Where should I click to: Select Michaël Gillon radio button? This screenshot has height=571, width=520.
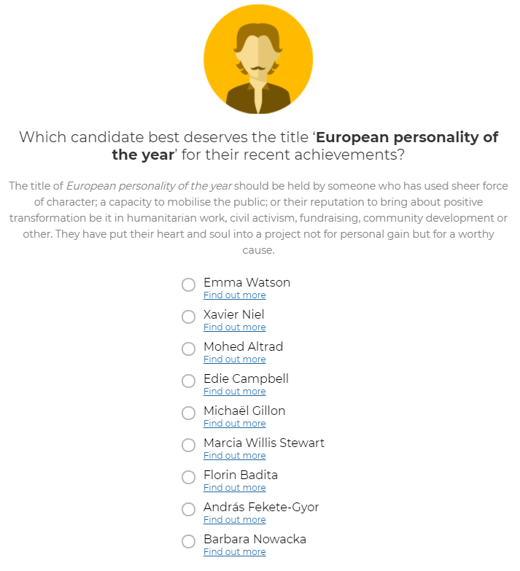pyautogui.click(x=189, y=413)
